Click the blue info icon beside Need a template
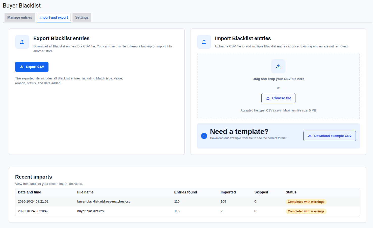 pyautogui.click(x=204, y=136)
